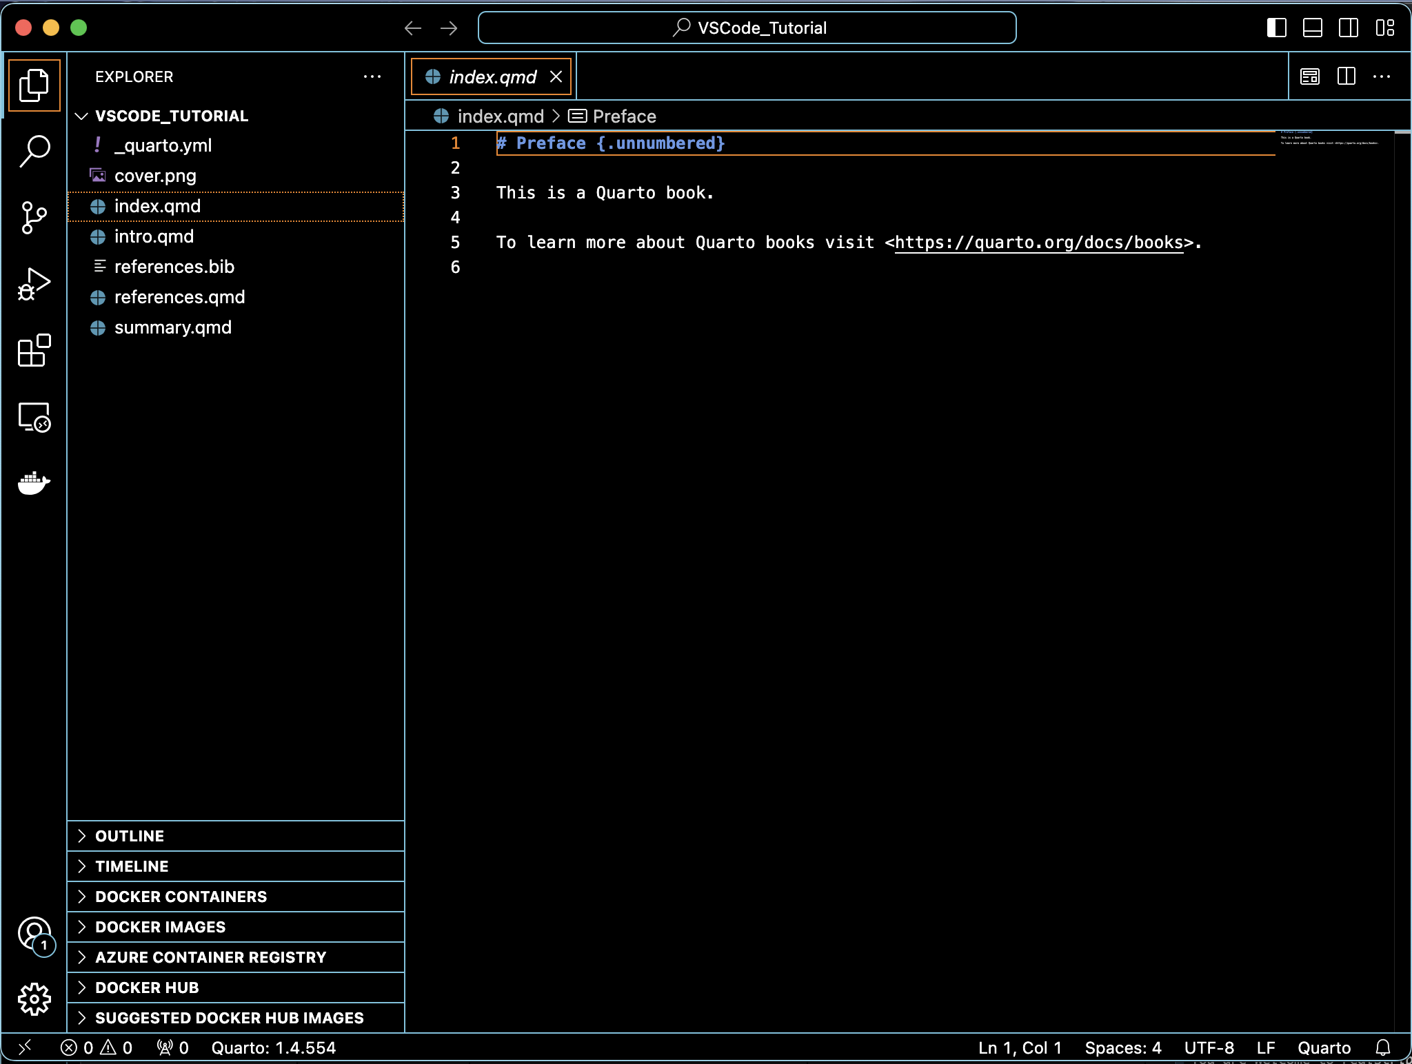The width and height of the screenshot is (1412, 1064).
Task: Expand SUGGESTED DOCKER HUB IMAGES section
Action: [x=236, y=1018]
